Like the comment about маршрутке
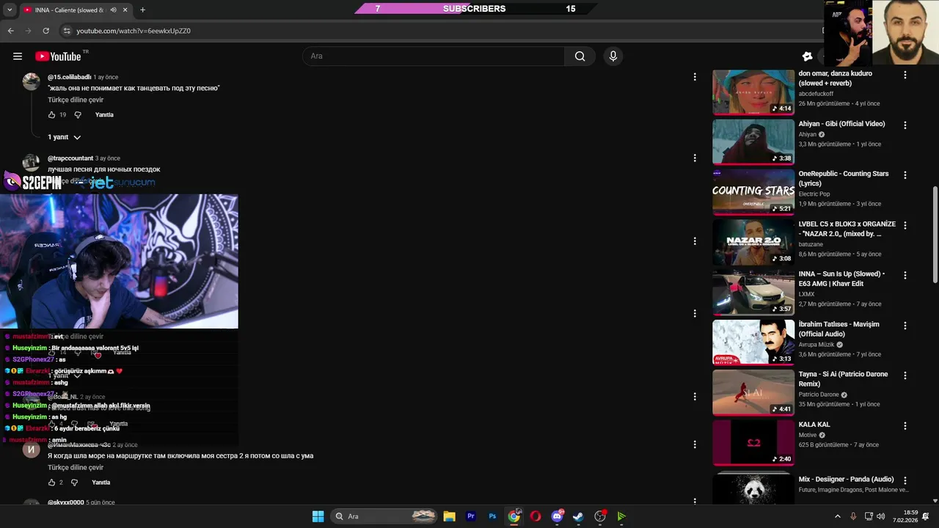The image size is (939, 528). (51, 483)
